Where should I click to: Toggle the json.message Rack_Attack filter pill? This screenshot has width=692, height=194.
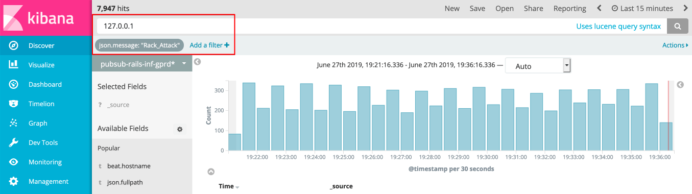[x=139, y=45]
